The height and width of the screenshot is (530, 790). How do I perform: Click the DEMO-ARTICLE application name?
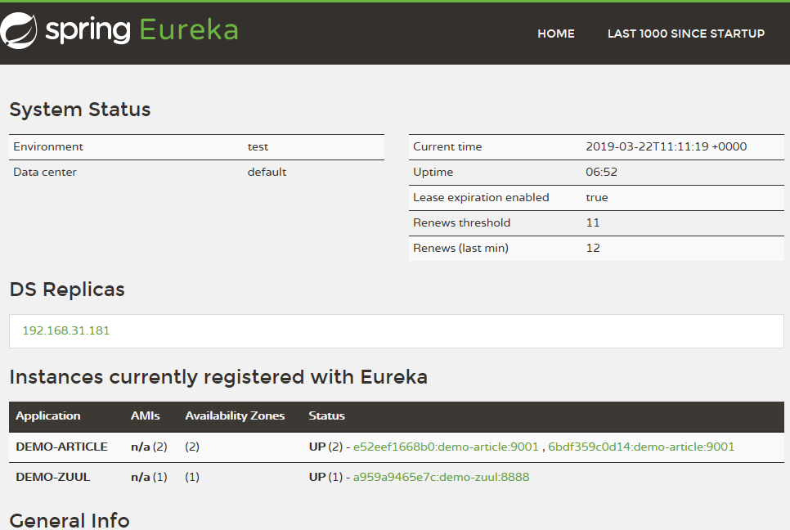[x=61, y=447]
